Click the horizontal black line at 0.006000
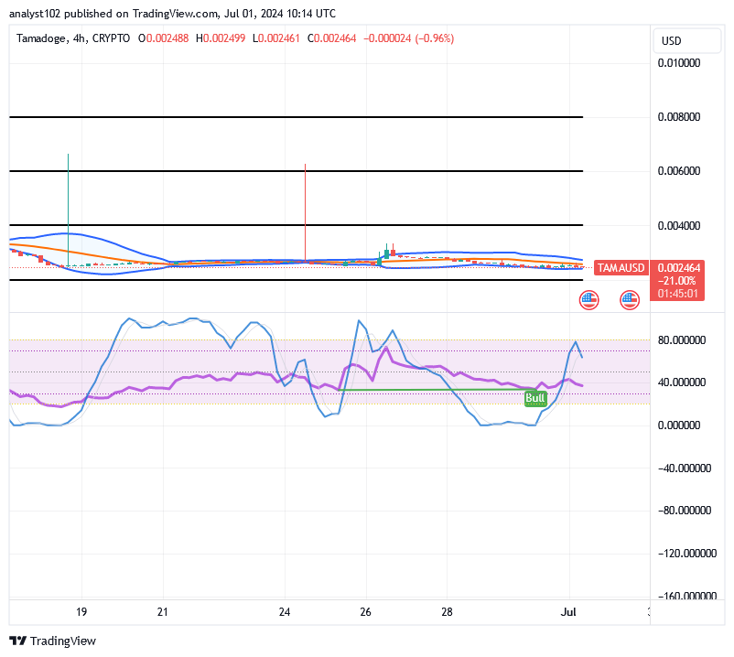734x657 pixels. click(x=296, y=171)
